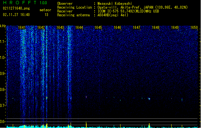Click the red meteor echo just after 1644
Screen dimensions: 201x128
[86, 97]
